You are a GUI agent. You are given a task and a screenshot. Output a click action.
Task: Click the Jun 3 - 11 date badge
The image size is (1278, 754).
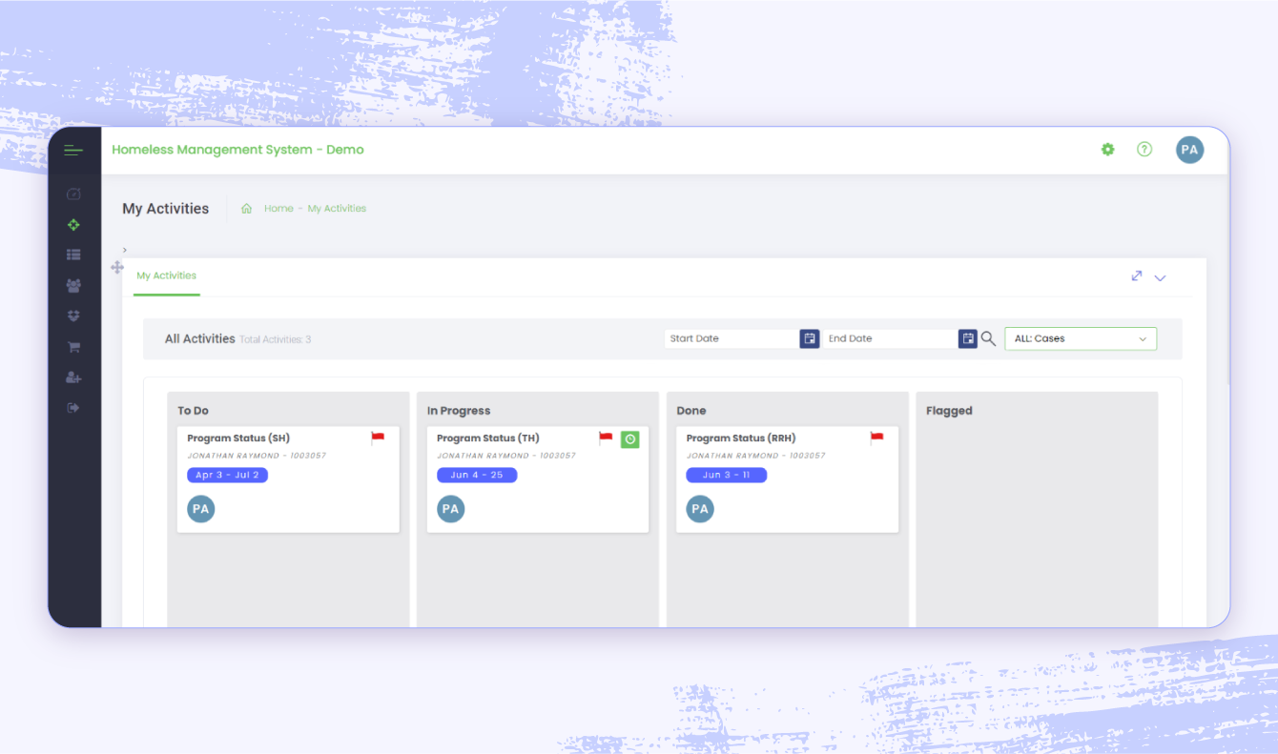point(726,475)
